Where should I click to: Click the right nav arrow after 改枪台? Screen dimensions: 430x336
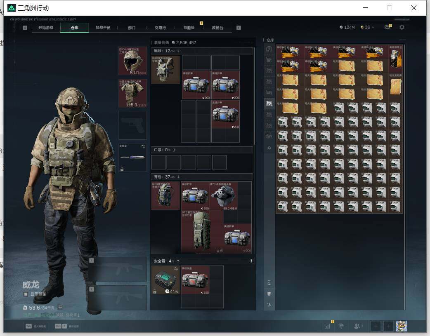coord(239,28)
